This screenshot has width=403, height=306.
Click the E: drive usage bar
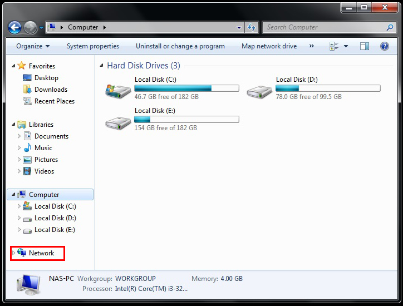coord(186,120)
